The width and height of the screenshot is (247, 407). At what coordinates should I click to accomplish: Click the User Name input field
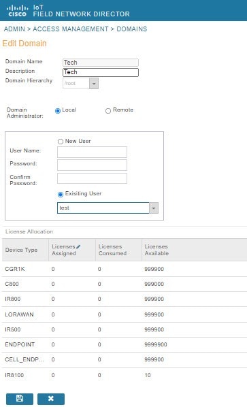92,152
